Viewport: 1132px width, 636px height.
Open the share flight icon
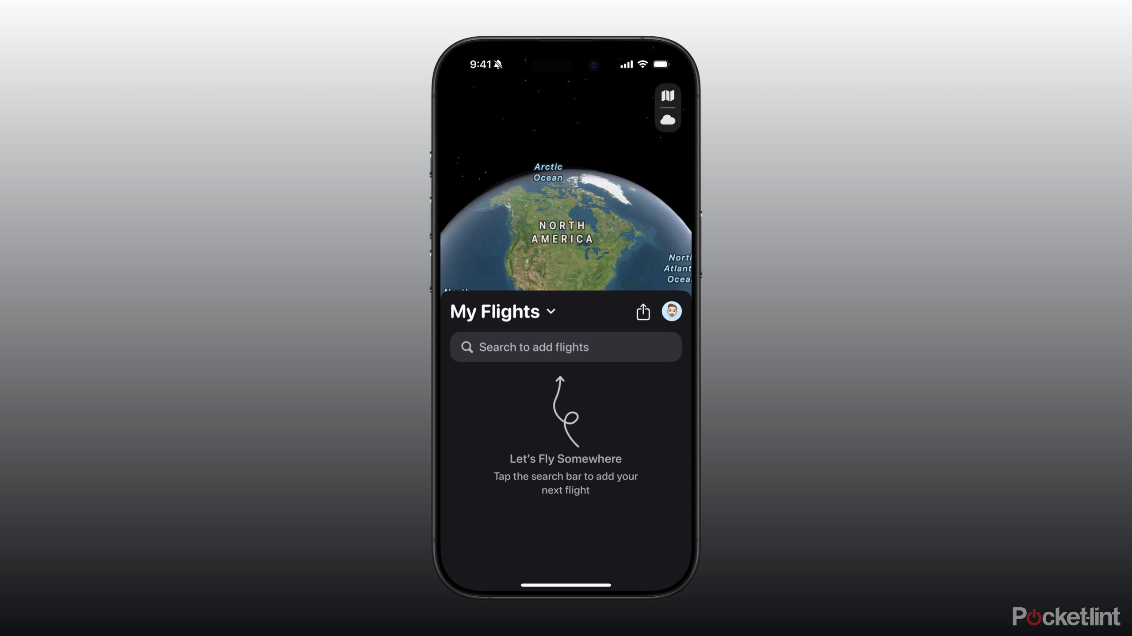click(643, 310)
